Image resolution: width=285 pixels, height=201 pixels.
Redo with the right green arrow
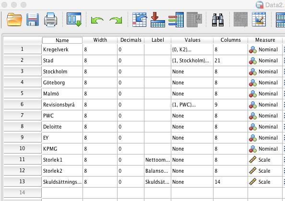(116, 20)
